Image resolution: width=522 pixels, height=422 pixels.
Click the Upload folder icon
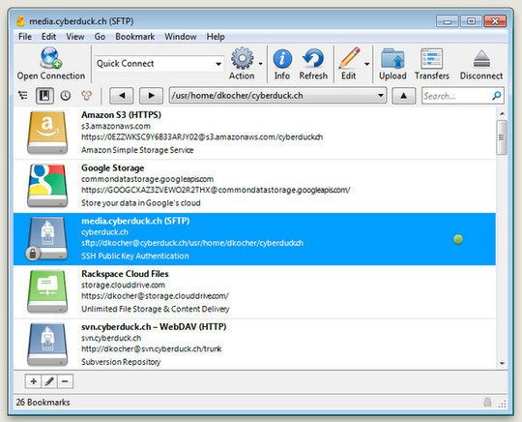point(392,59)
